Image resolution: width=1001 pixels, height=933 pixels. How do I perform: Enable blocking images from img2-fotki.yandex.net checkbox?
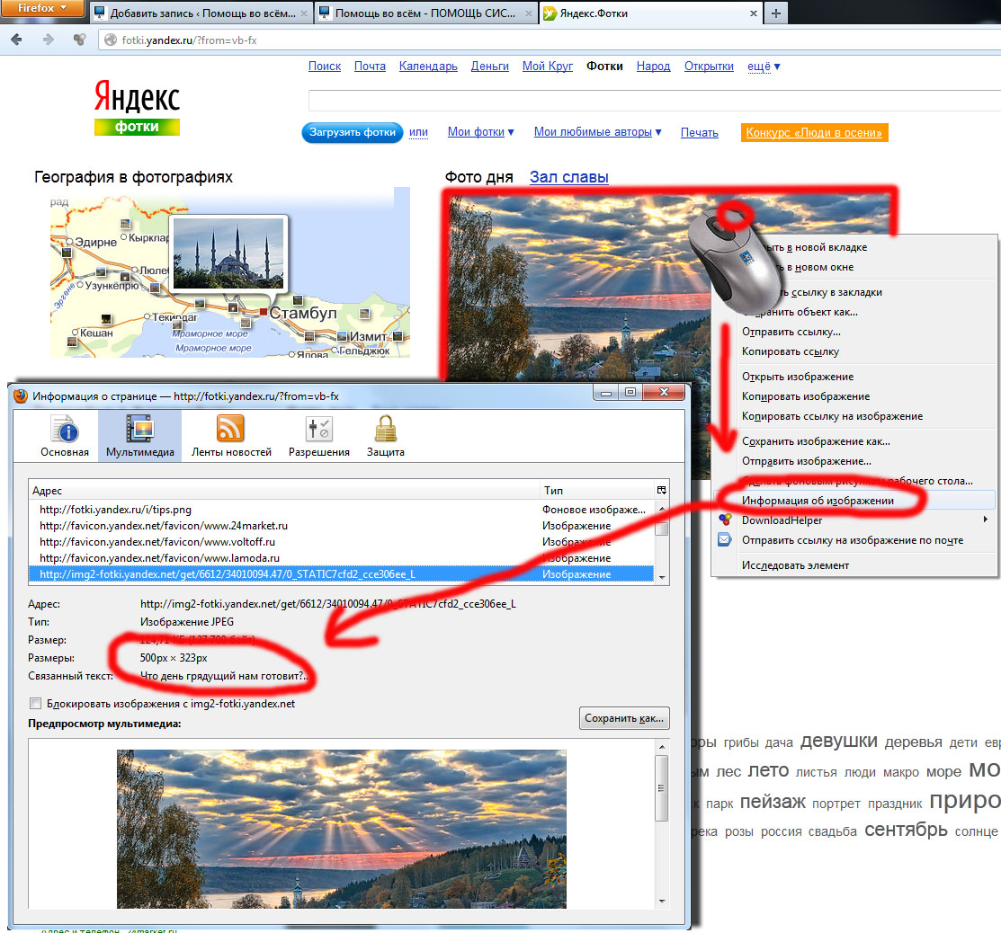(x=36, y=704)
